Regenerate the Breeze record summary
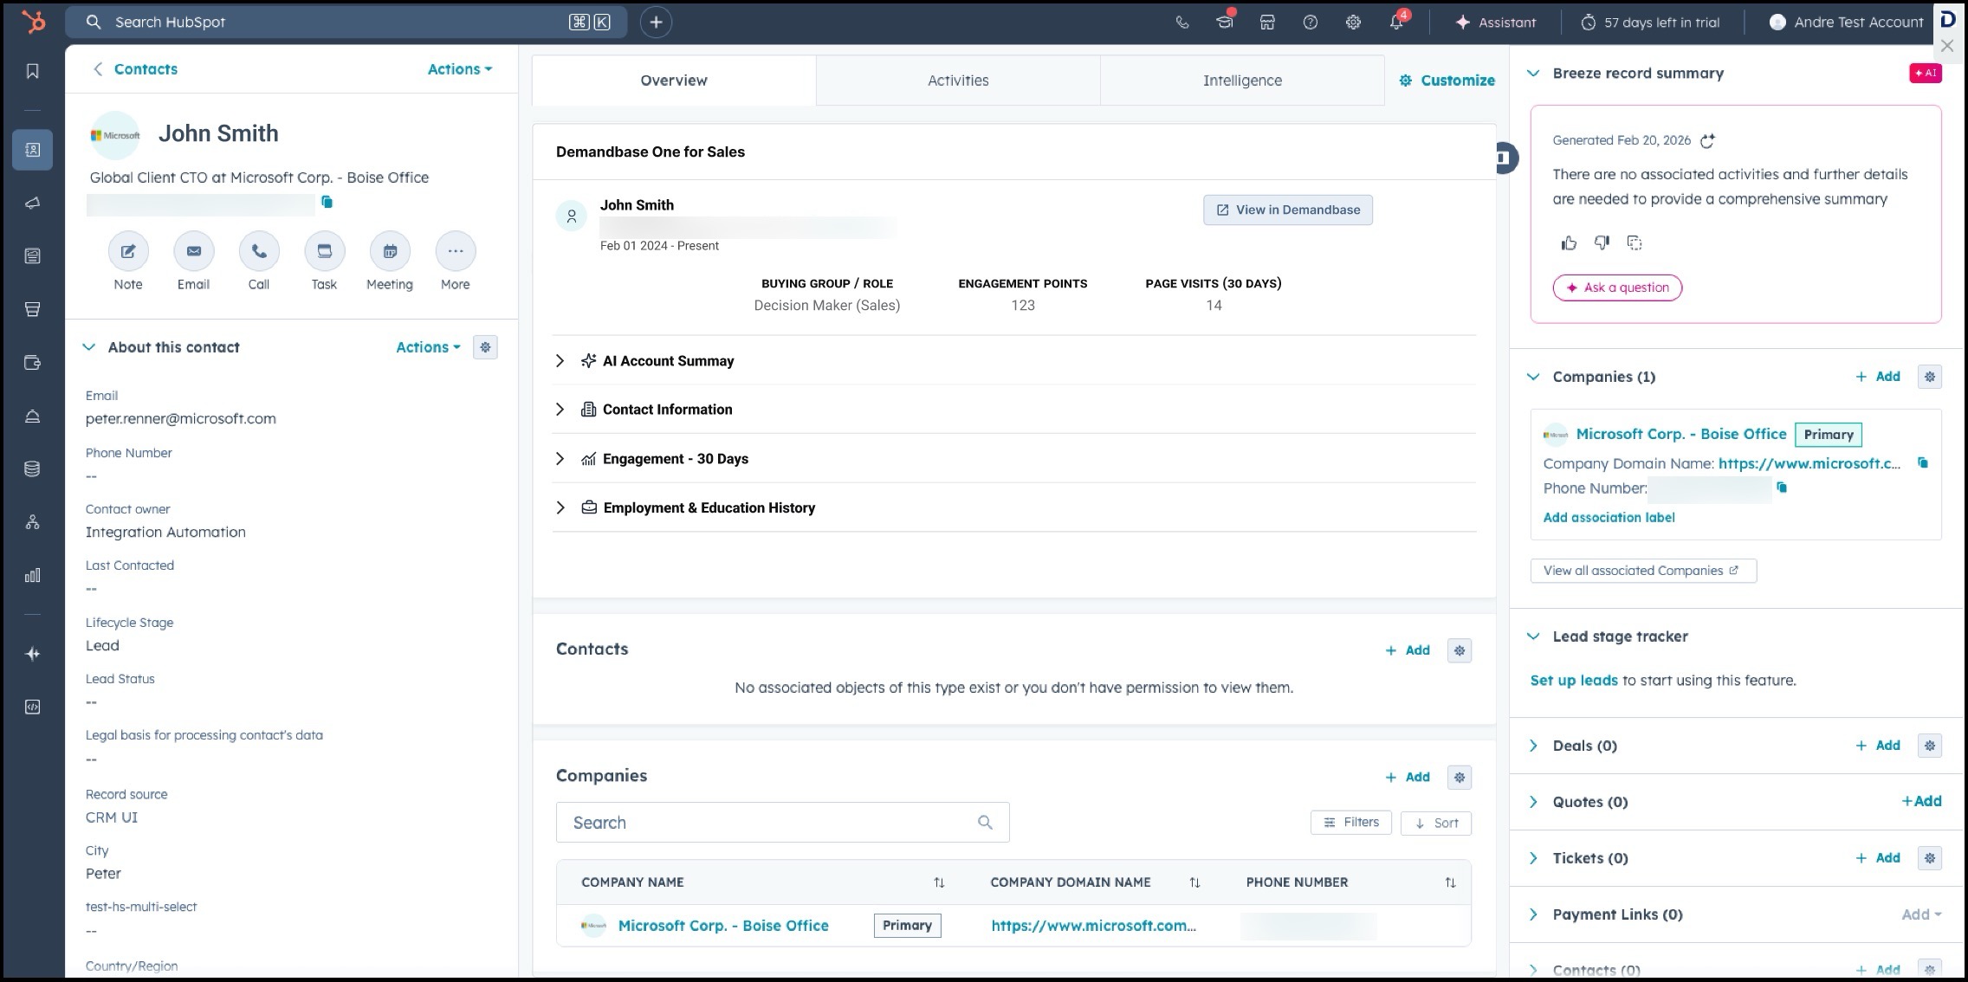 [x=1707, y=140]
